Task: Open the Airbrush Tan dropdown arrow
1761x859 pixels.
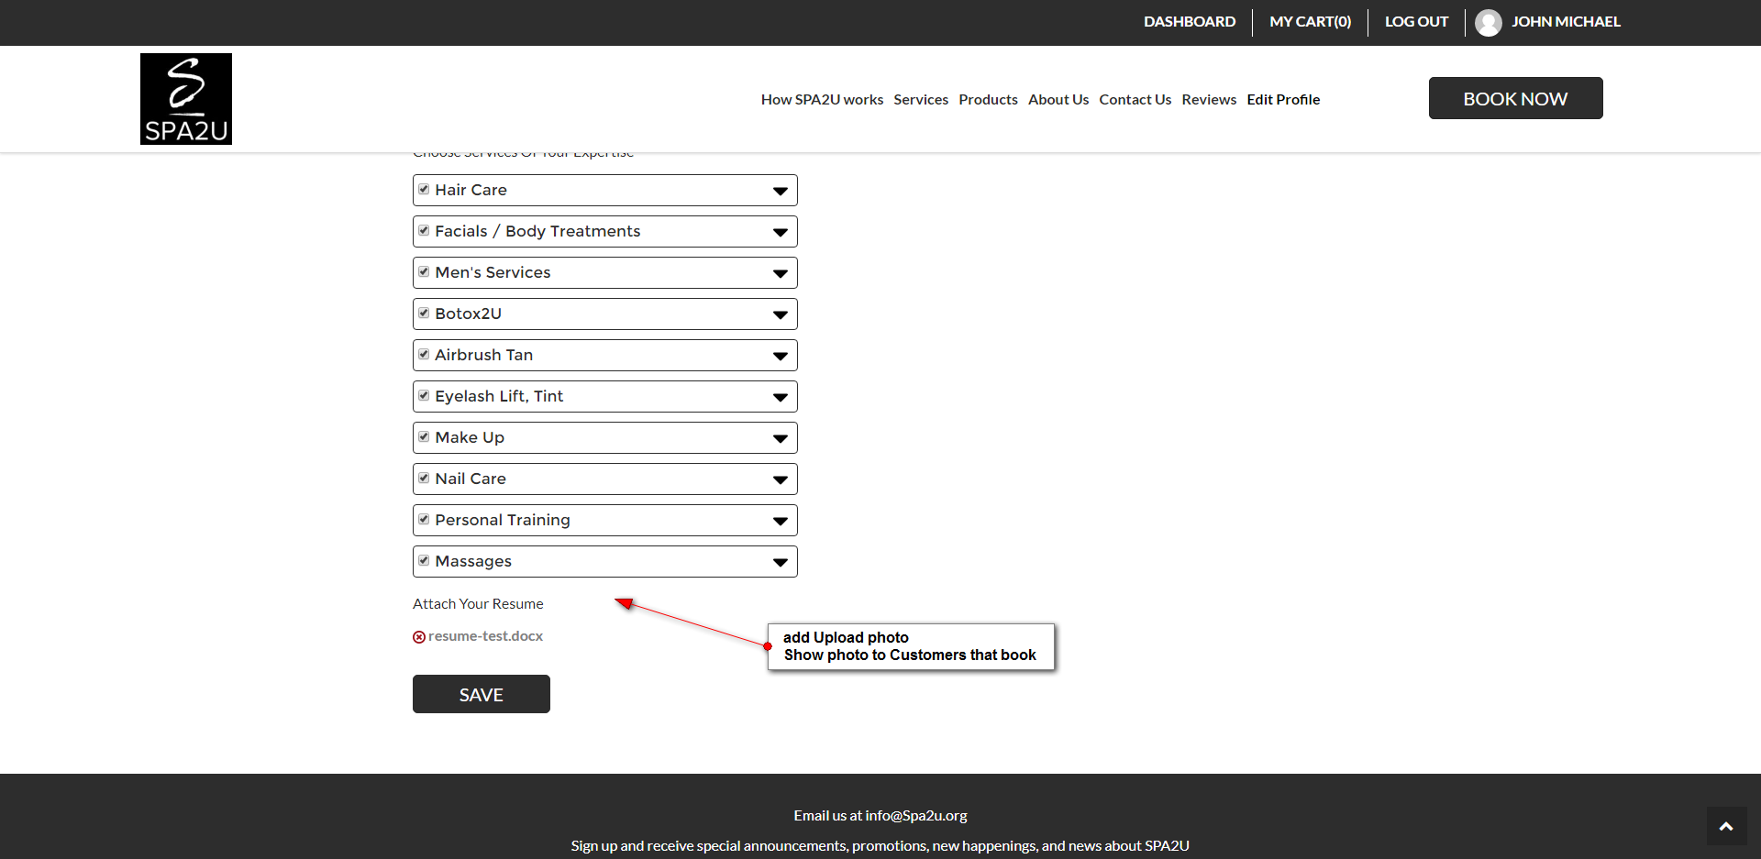Action: 781,357
